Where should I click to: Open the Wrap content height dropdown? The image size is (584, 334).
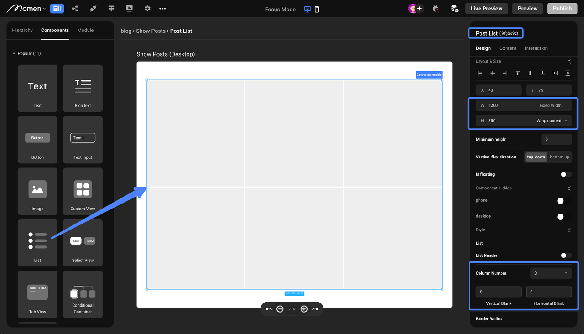point(552,121)
